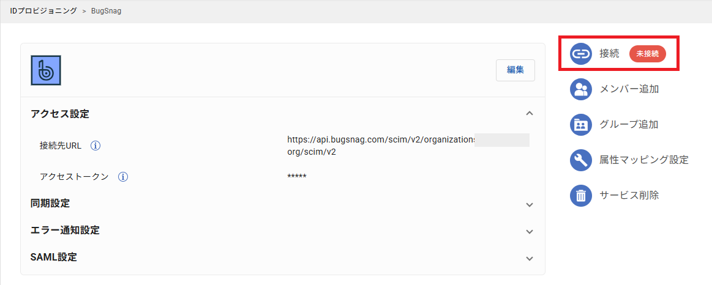Open 属性マッピング設定 label

(x=644, y=160)
